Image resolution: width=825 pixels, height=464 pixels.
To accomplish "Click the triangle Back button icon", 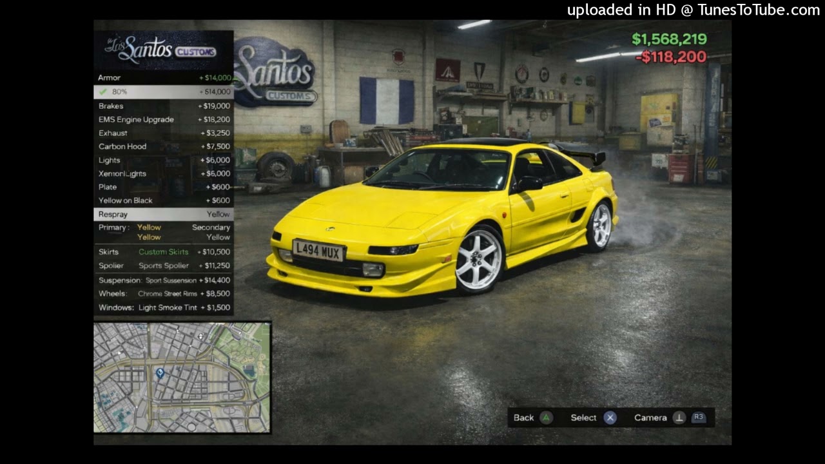I will [546, 418].
